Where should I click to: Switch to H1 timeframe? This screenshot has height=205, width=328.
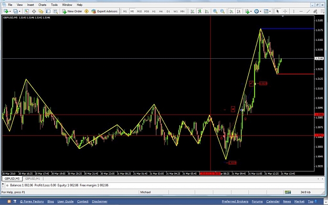pyautogui.click(x=154, y=12)
